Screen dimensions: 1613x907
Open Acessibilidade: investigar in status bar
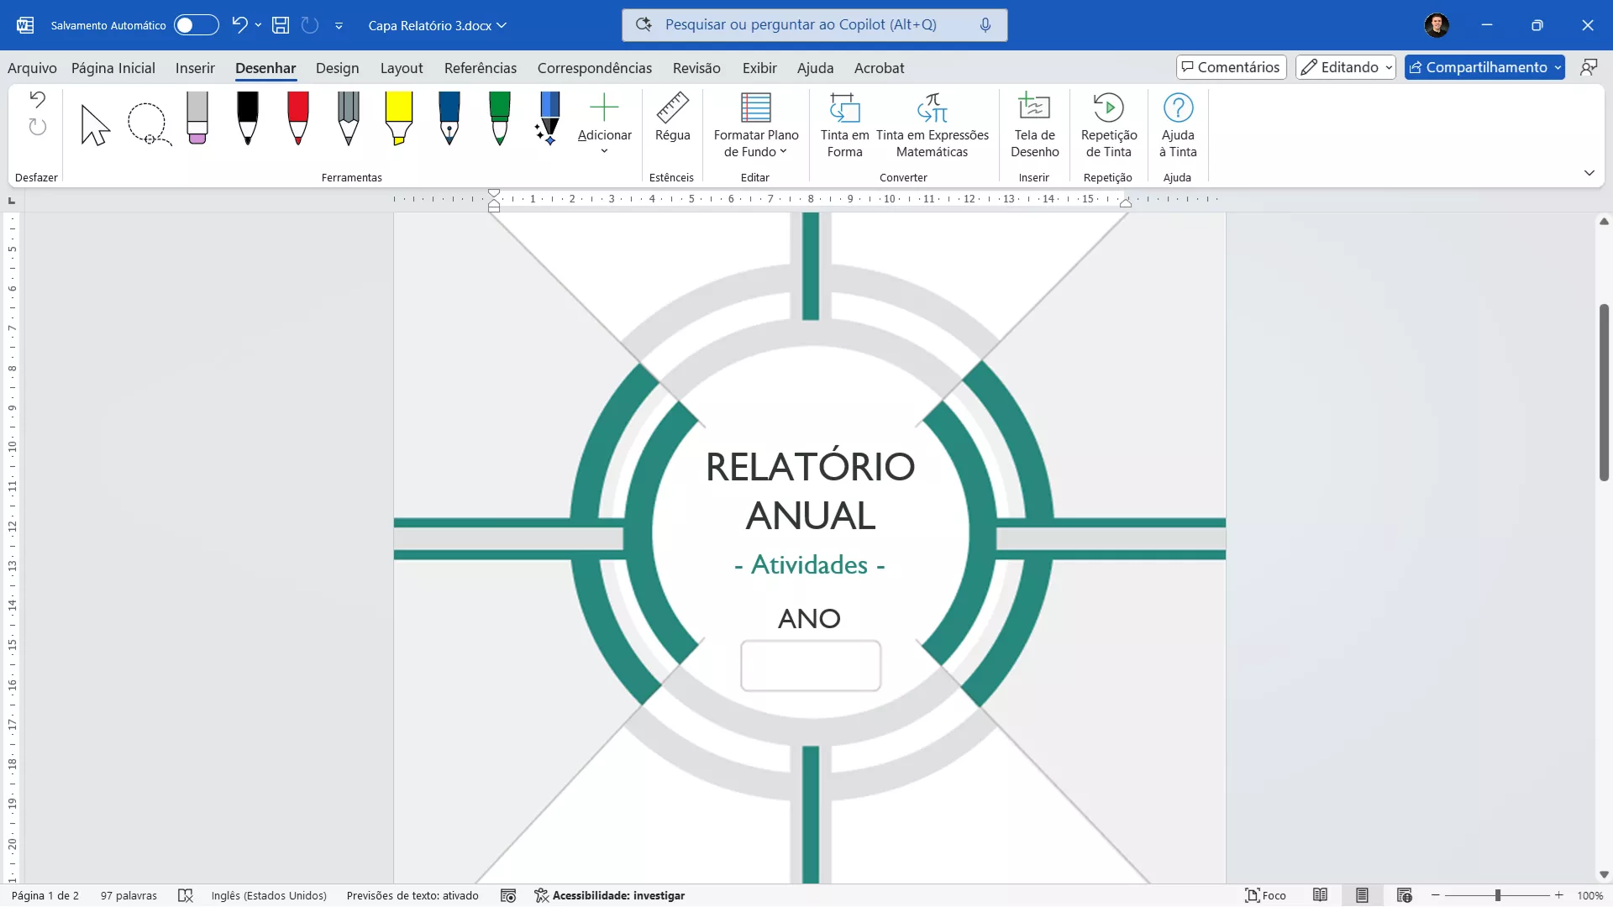[610, 895]
